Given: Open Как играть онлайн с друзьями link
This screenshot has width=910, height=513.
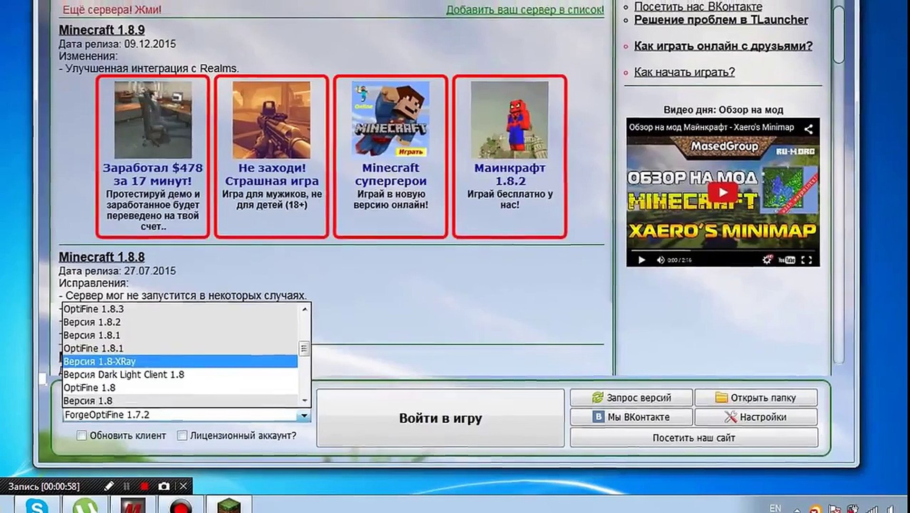Looking at the screenshot, I should (723, 46).
